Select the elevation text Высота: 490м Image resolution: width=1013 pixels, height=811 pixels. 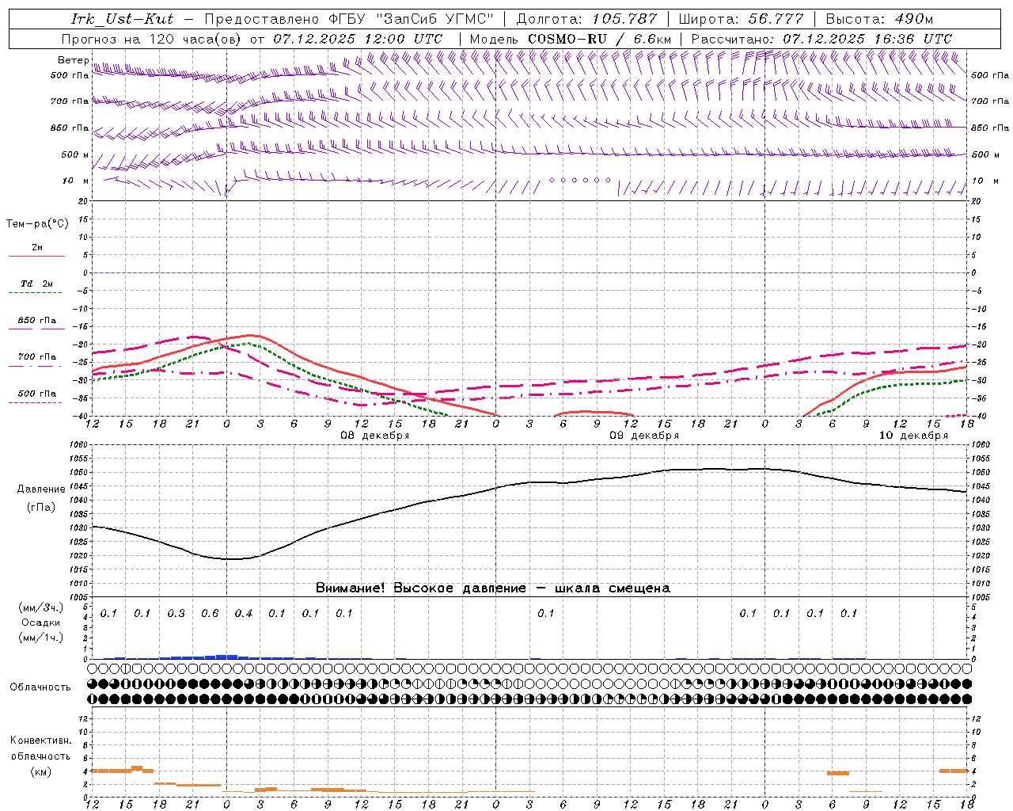[879, 19]
